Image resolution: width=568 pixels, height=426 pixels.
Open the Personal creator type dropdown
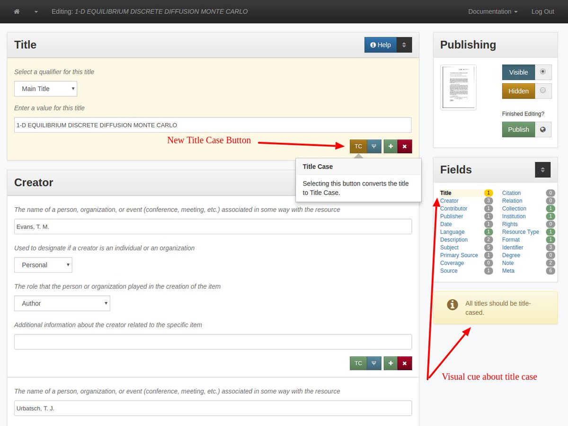coord(44,265)
